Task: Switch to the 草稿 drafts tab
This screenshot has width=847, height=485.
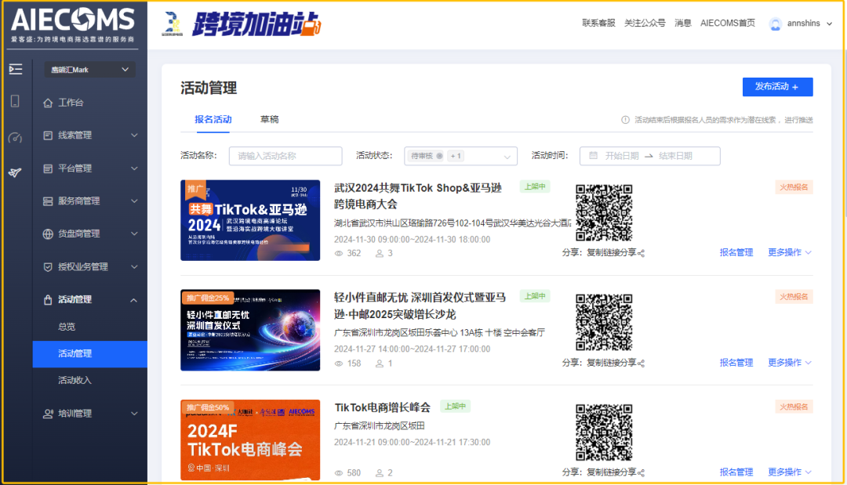Action: 269,120
